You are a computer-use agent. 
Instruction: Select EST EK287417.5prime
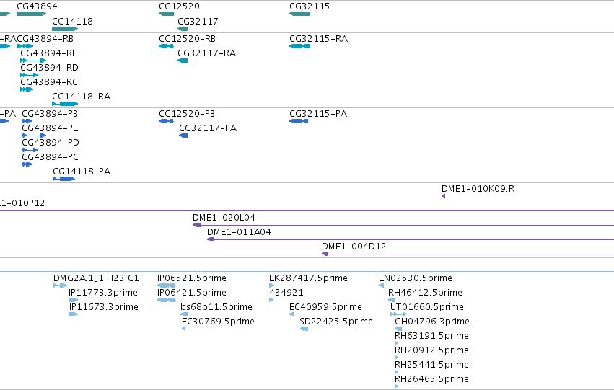coord(308,278)
